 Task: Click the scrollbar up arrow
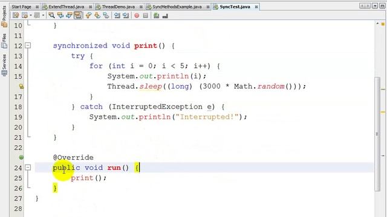(x=377, y=24)
